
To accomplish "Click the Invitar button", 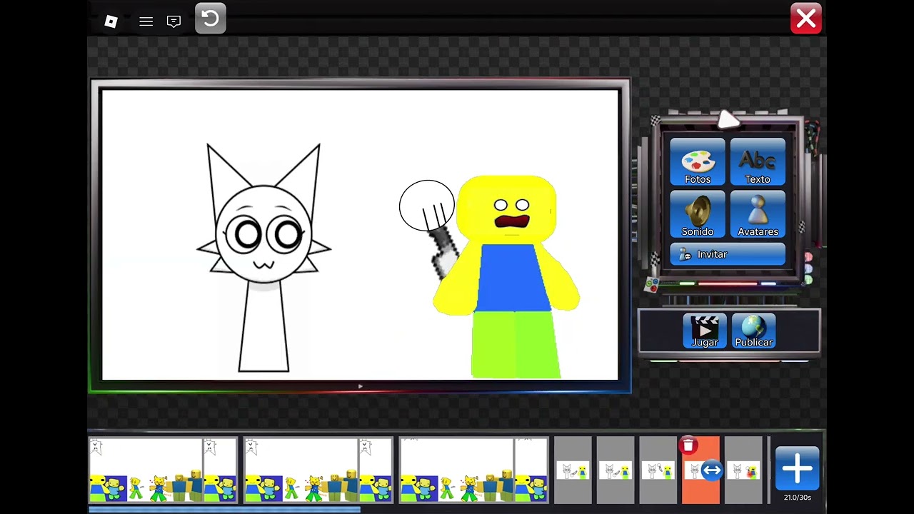I will tap(728, 254).
